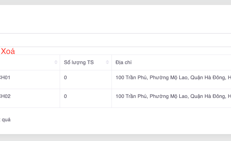Select the CH01 row code cell
The height and width of the screenshot is (141, 231).
click(x=6, y=78)
